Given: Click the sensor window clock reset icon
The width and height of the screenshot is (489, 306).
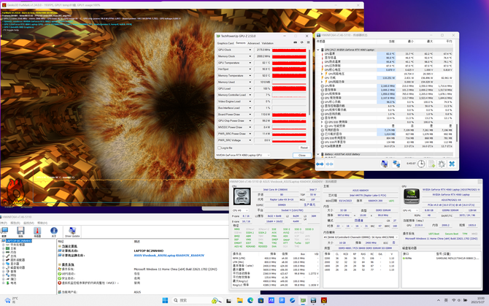Looking at the screenshot, I should pyautogui.click(x=421, y=164).
